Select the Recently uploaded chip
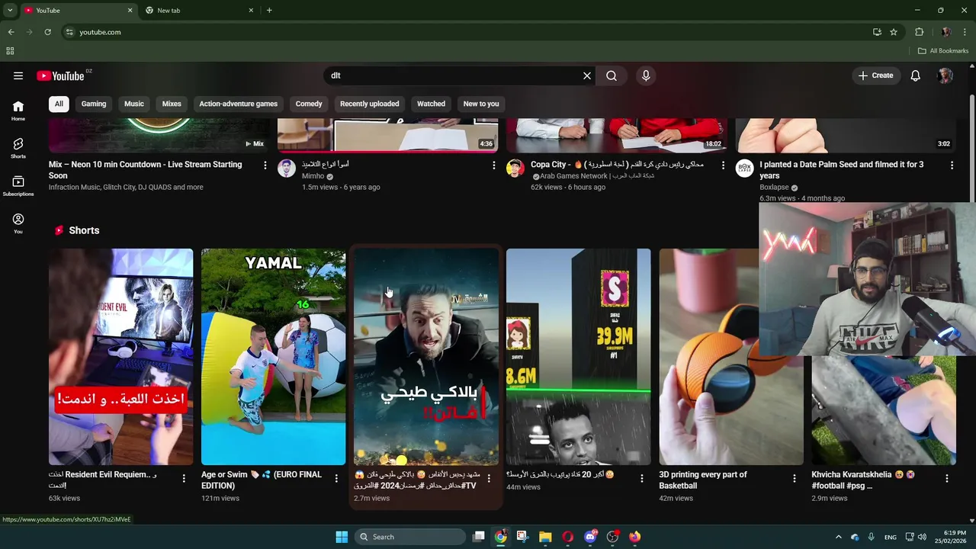 coord(369,104)
